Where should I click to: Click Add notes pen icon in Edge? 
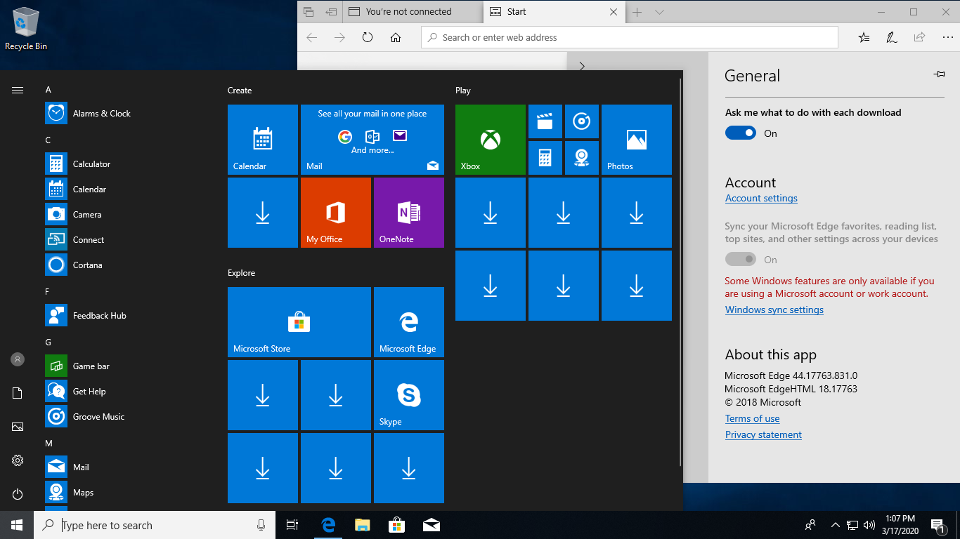point(892,38)
